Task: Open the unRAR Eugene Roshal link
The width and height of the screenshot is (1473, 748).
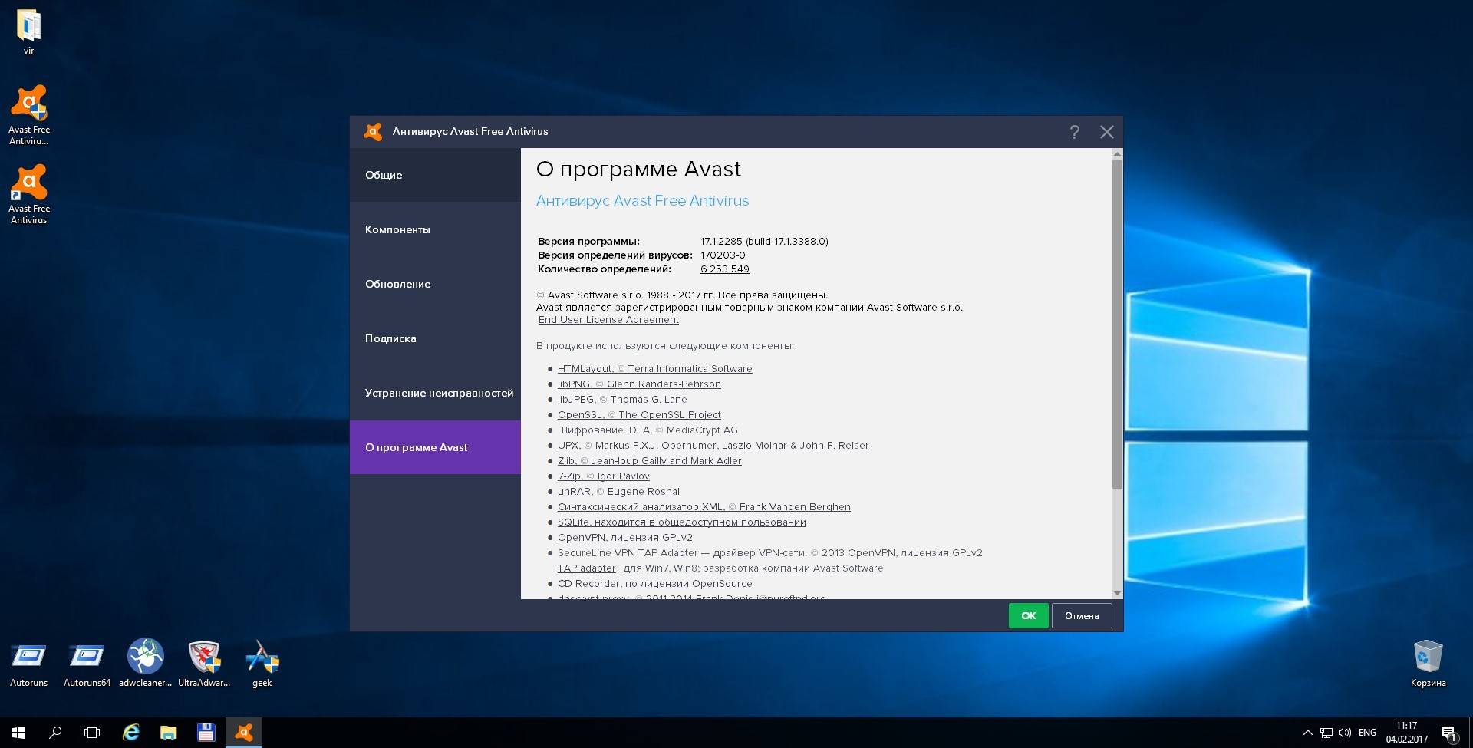Action: 618,492
